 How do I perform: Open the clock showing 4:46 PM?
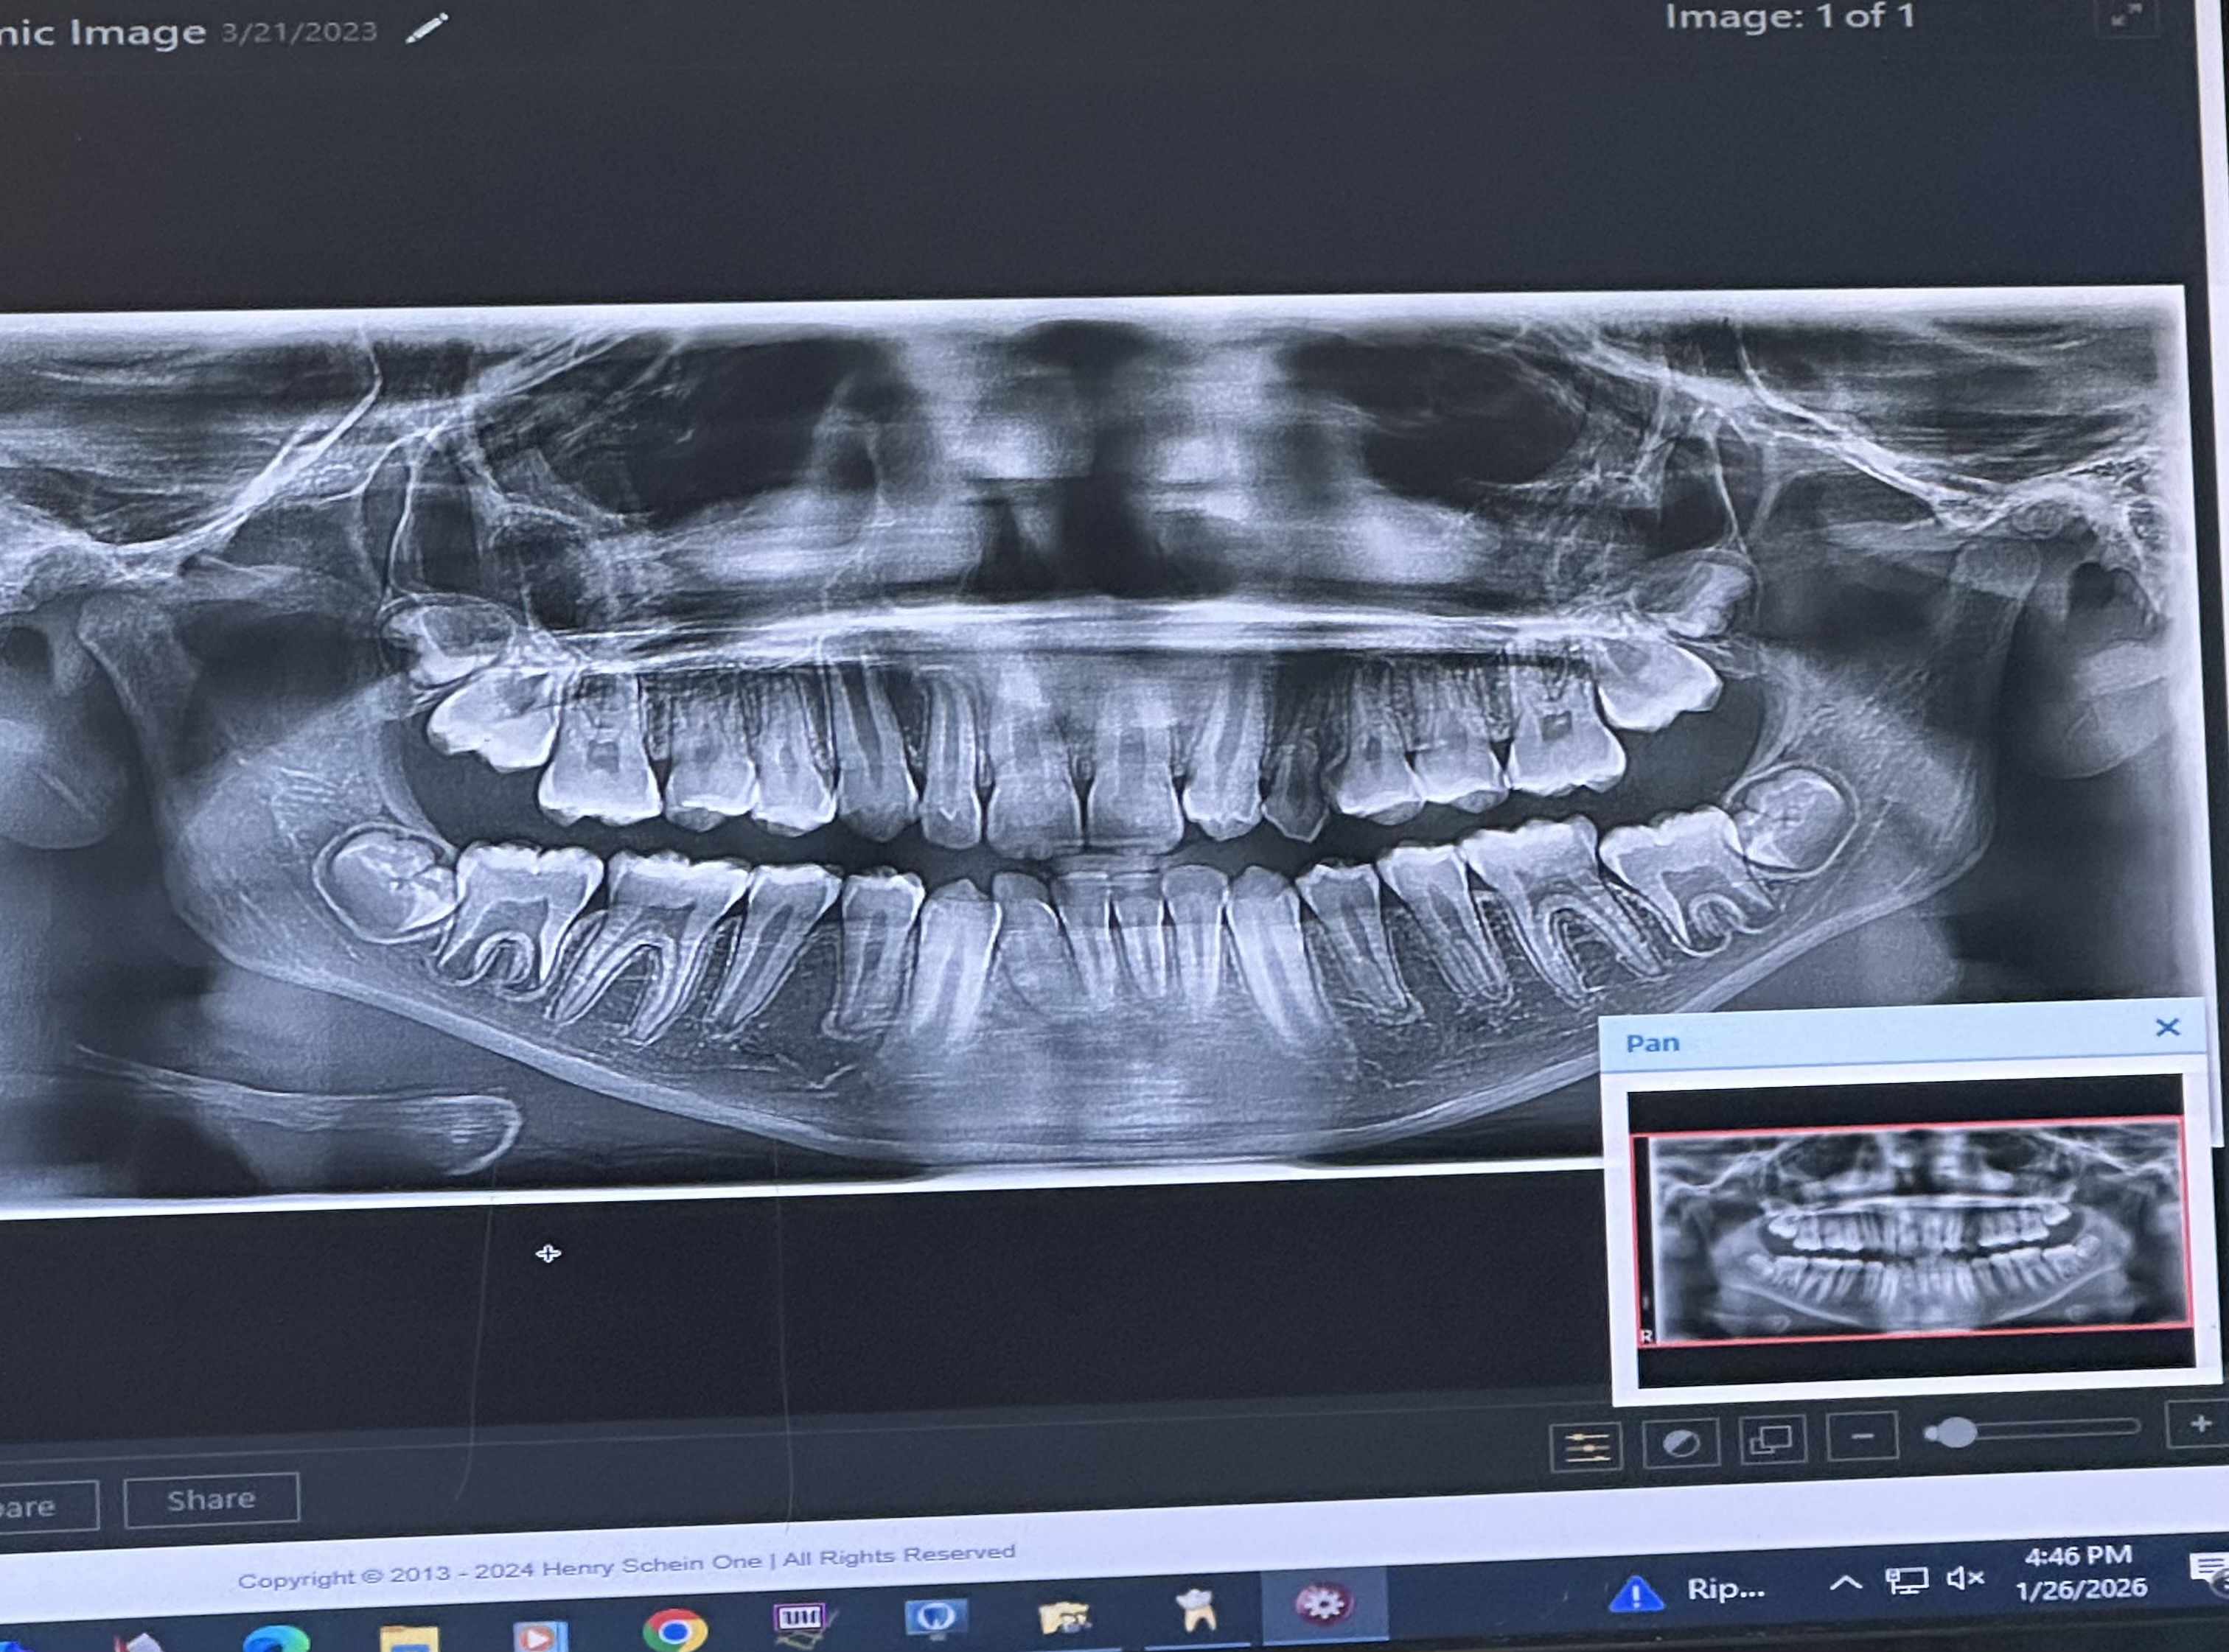[2079, 1571]
